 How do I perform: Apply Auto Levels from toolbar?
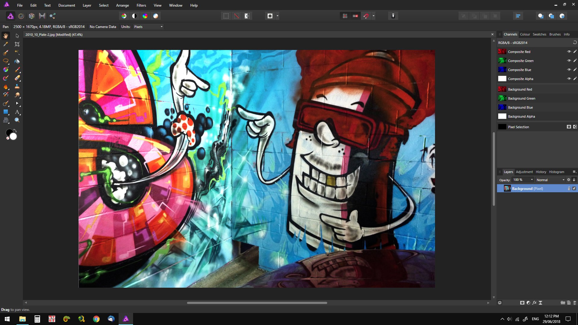click(124, 16)
